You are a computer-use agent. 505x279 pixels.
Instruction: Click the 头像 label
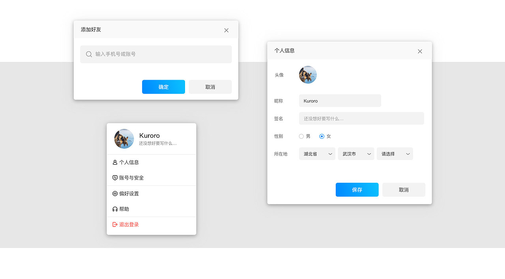pos(279,75)
